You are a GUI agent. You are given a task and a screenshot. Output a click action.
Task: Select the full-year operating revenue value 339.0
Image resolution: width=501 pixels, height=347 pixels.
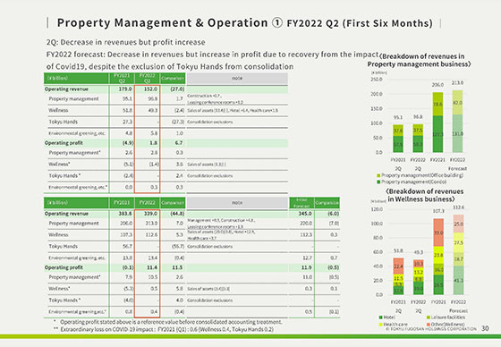[x=150, y=214]
